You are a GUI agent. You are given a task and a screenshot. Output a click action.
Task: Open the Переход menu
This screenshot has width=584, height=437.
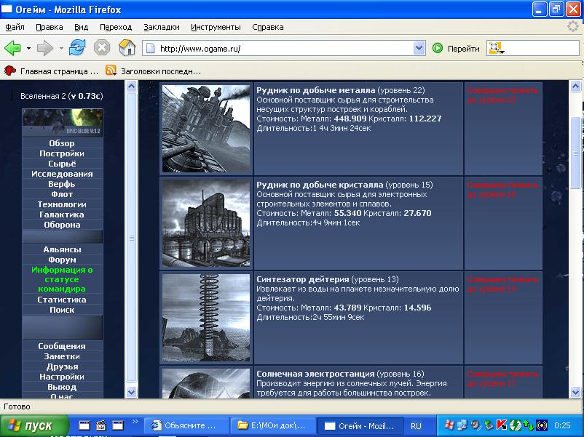(x=116, y=27)
